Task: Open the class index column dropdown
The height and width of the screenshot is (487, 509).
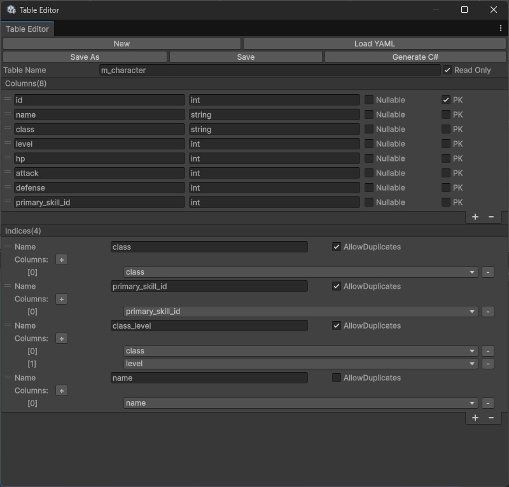Action: (300, 272)
